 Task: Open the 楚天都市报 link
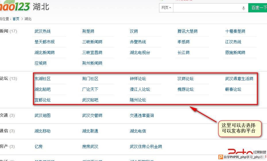click(x=44, y=42)
